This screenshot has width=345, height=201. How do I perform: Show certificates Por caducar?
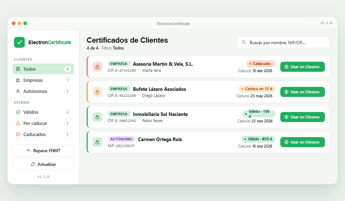(43, 123)
